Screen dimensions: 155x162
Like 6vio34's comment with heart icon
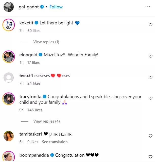[x=150, y=78]
